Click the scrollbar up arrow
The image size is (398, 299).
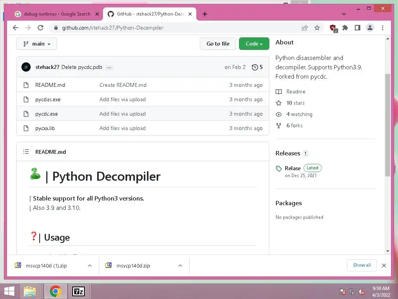(x=388, y=39)
